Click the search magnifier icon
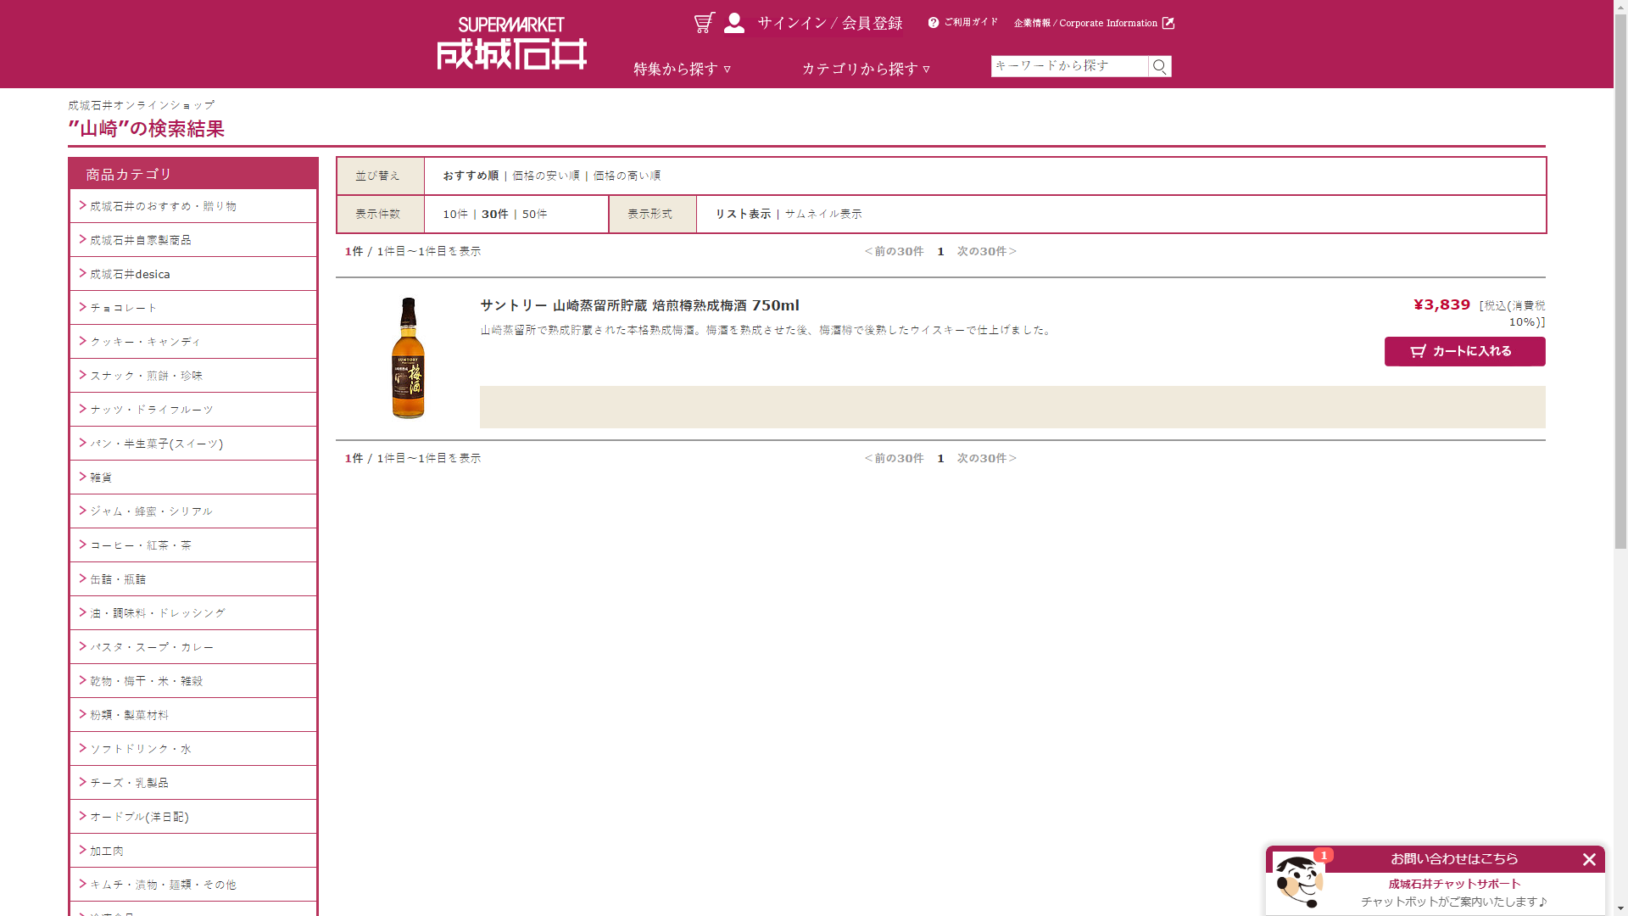Screen dimensions: 1628x916 [x=1159, y=66]
